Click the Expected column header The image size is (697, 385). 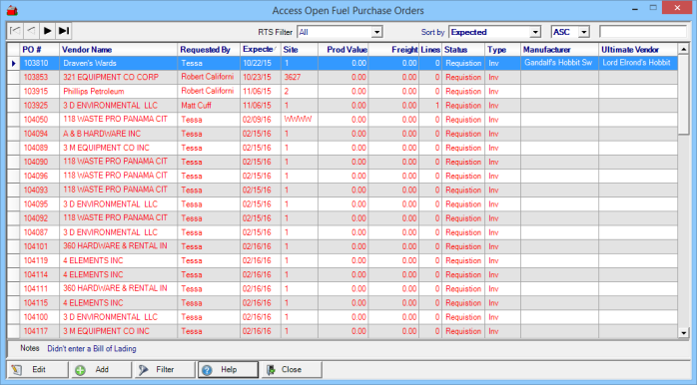tap(261, 49)
